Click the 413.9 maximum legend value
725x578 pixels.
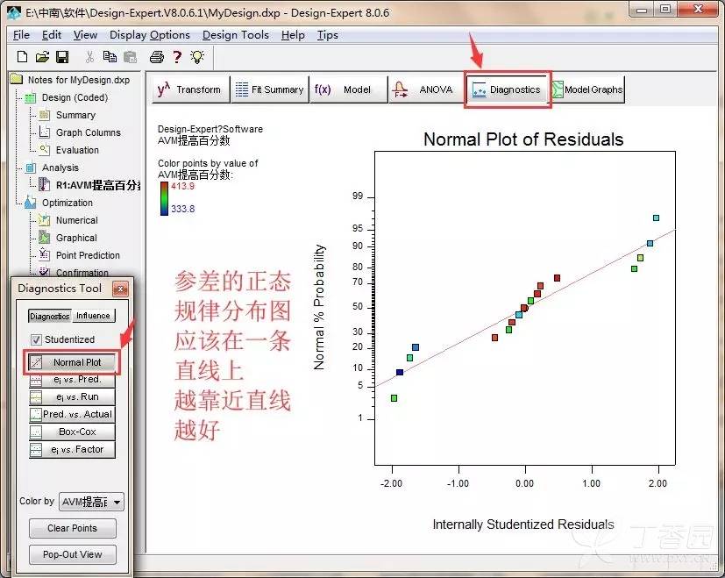tap(182, 186)
